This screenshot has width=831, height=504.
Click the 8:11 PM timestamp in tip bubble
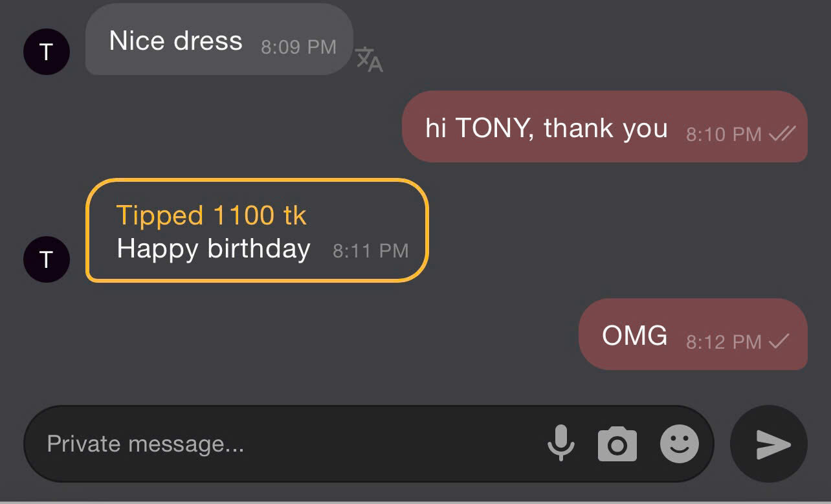[x=370, y=251]
